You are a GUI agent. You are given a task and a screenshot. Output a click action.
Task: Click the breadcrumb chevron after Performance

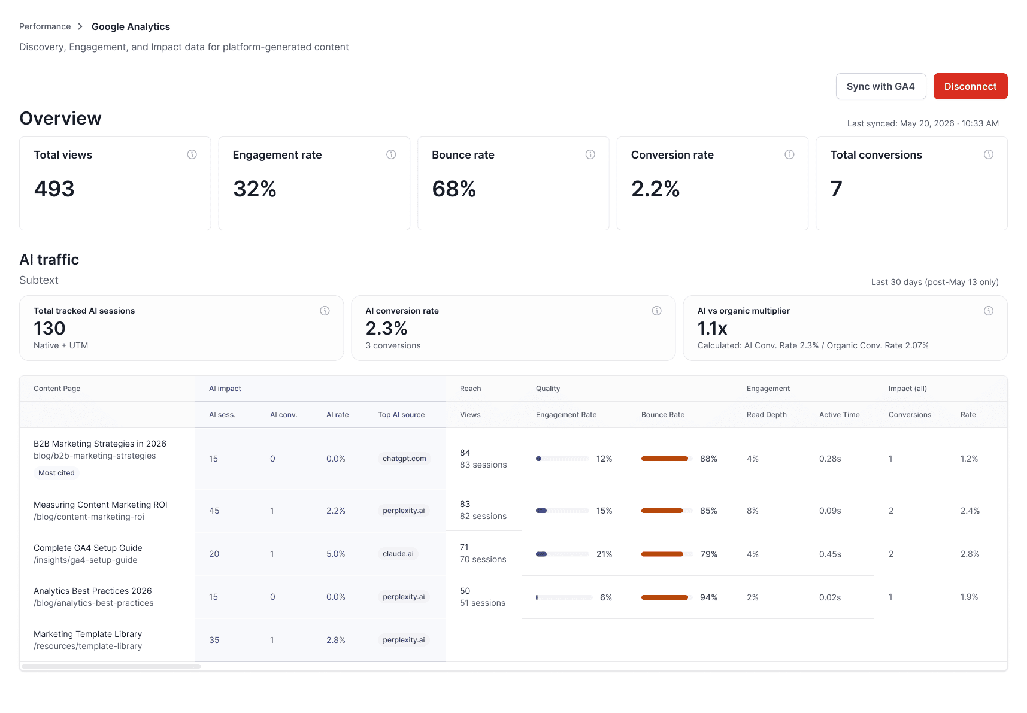coord(80,26)
